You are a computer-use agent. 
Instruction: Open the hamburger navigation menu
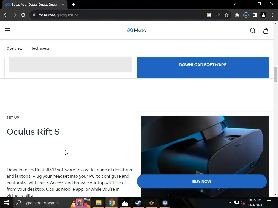7,30
